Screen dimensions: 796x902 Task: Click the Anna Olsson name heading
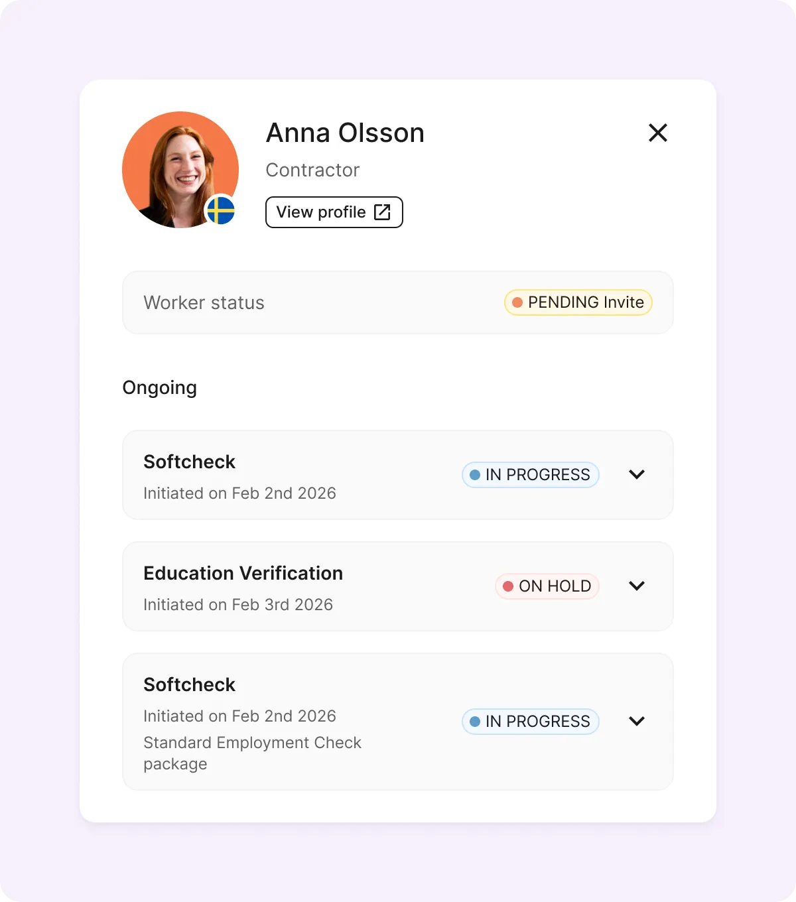point(345,133)
